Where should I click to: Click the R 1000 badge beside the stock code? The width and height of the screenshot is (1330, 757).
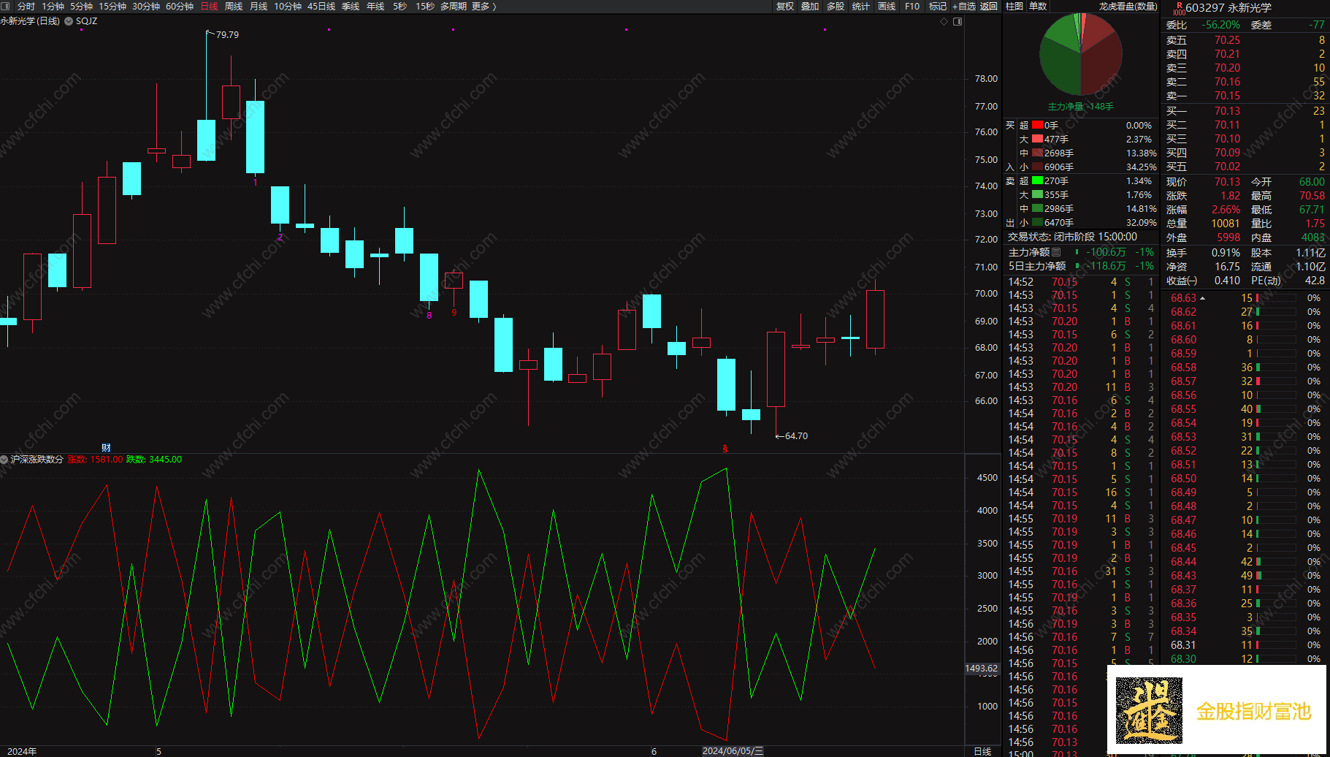click(x=1178, y=8)
